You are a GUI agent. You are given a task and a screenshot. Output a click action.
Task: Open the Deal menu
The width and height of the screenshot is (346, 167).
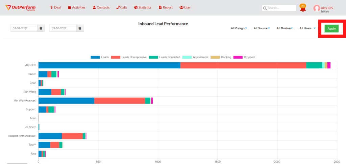pyautogui.click(x=55, y=7)
